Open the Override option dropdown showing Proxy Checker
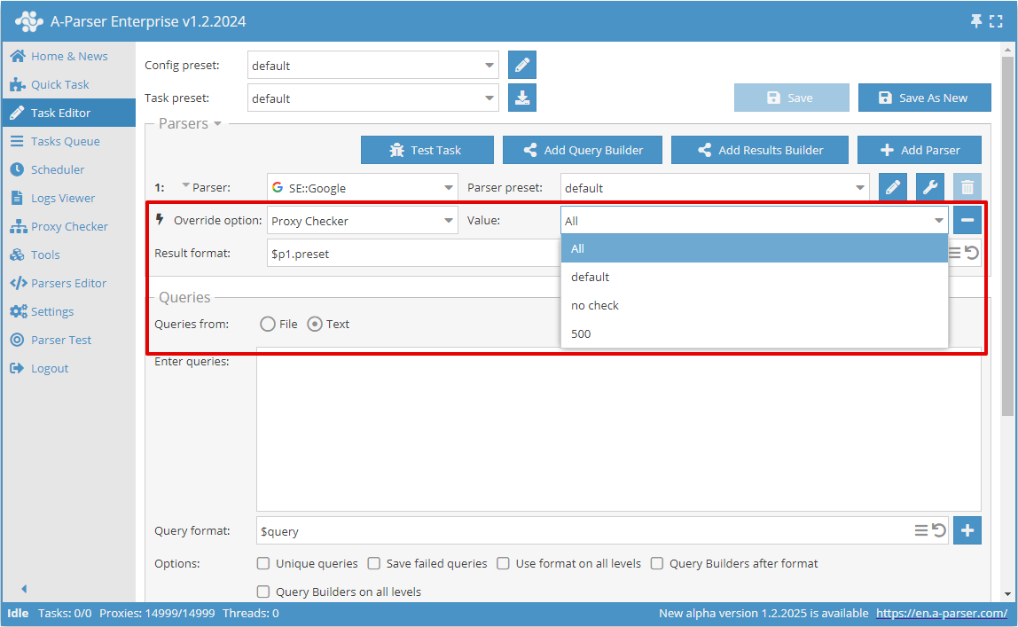 tap(362, 219)
